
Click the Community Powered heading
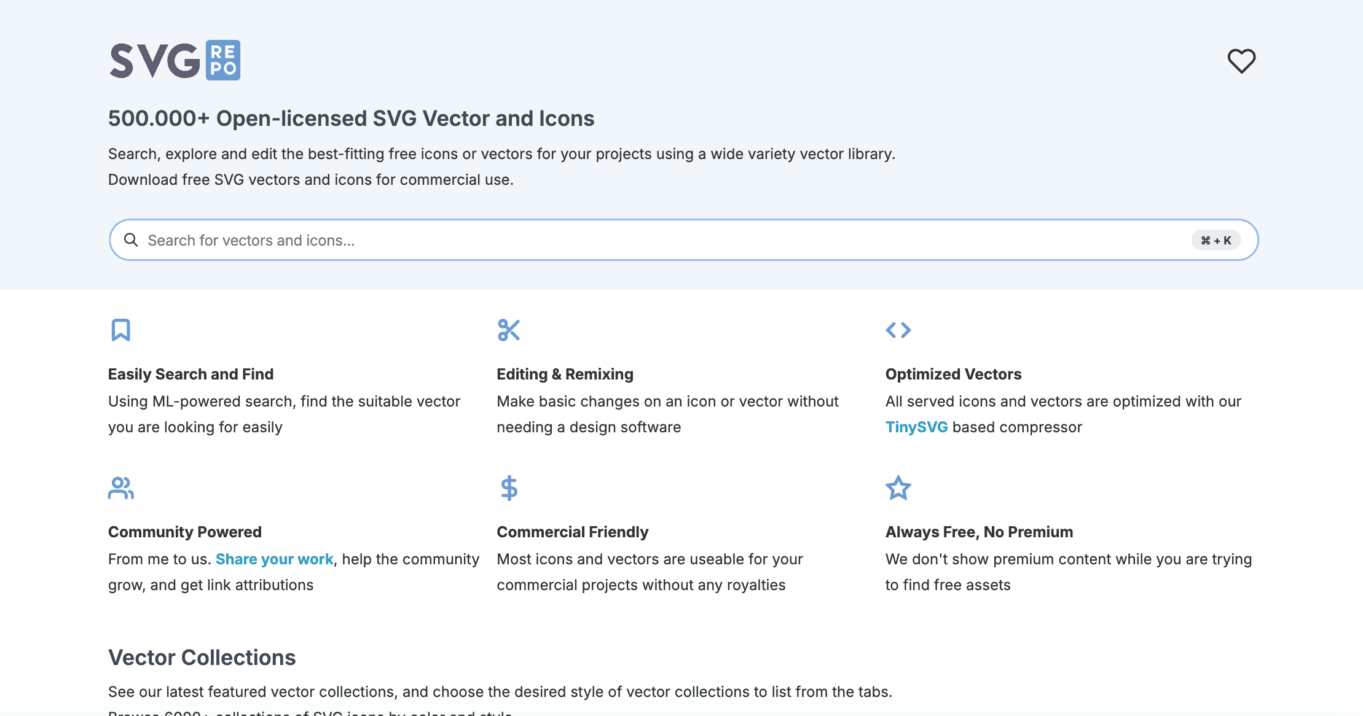point(185,532)
